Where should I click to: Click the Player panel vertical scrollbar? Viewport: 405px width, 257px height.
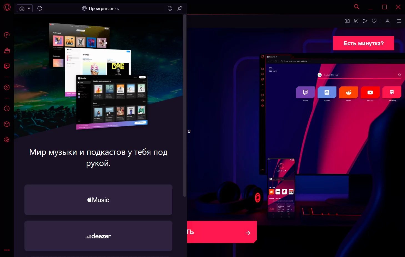[x=185, y=106]
